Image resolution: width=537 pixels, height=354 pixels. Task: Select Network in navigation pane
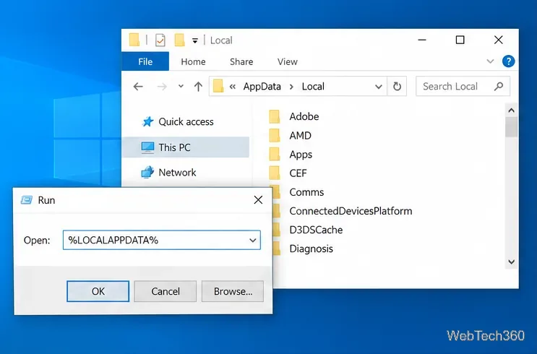click(x=169, y=172)
